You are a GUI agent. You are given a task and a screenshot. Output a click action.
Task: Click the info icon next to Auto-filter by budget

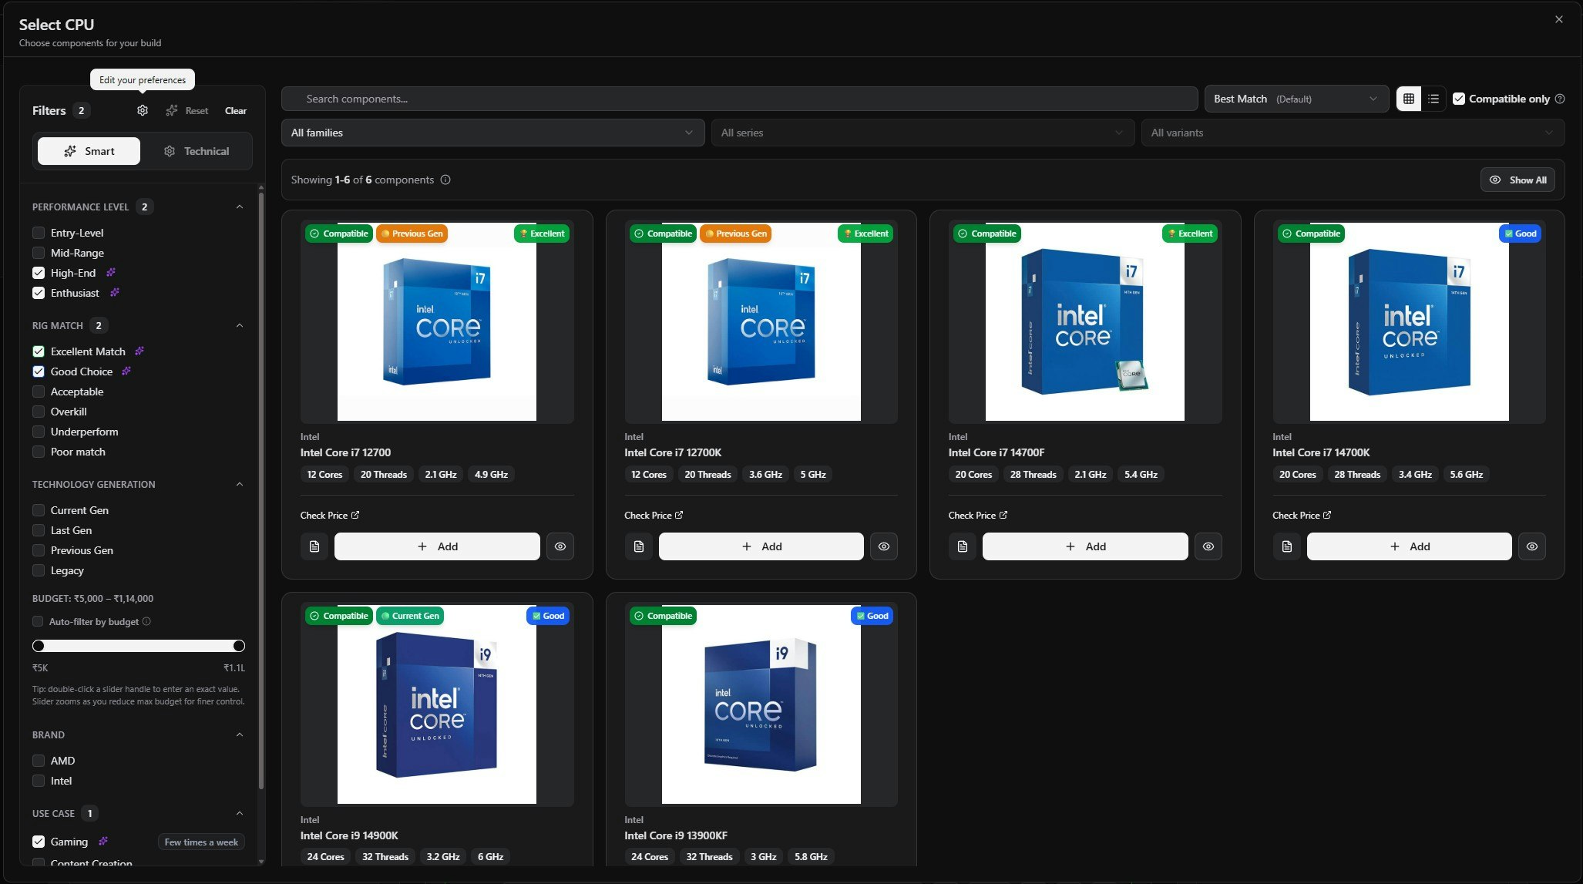tap(146, 621)
